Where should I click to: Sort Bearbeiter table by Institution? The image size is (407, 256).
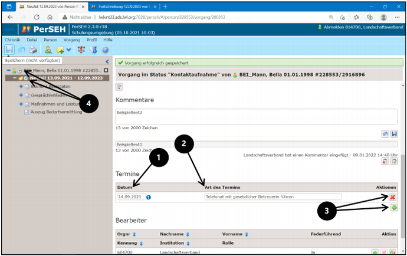188,243
